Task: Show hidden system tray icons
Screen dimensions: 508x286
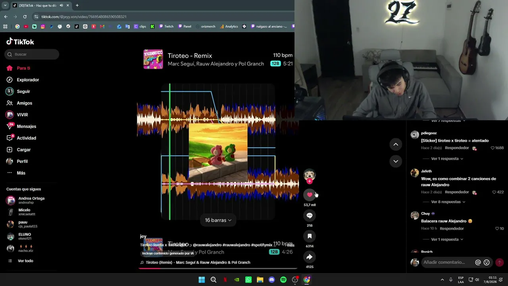Action: (442, 280)
